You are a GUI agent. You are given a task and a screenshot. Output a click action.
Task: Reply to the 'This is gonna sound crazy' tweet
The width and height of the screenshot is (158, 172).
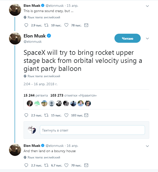(x=27, y=25)
